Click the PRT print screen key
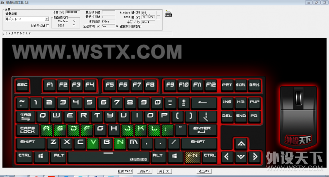The image size is (329, 177). point(227,85)
